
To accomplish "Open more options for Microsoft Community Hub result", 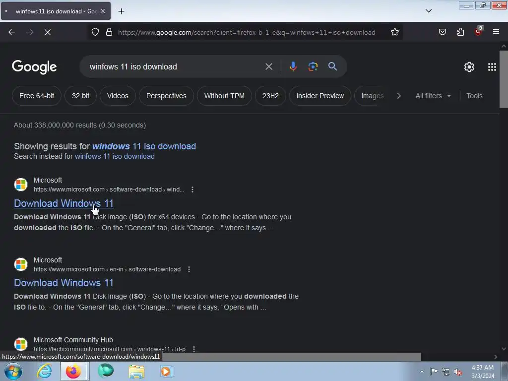I will pyautogui.click(x=194, y=349).
